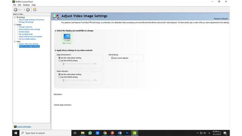
Task: Open Change resolution task
Action: (x=26, y=27)
